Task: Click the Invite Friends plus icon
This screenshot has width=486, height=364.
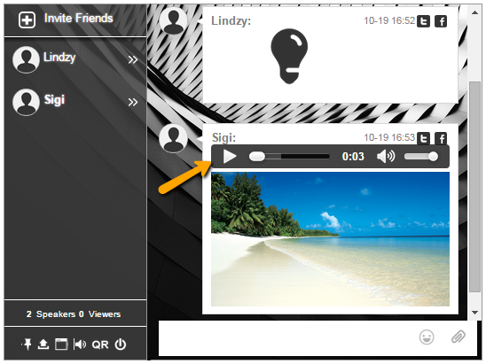Action: (x=27, y=19)
